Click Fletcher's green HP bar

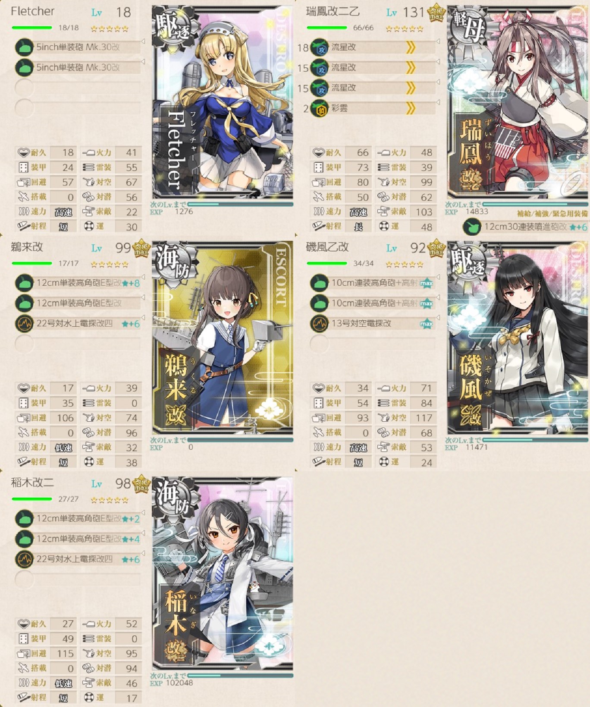(x=32, y=28)
